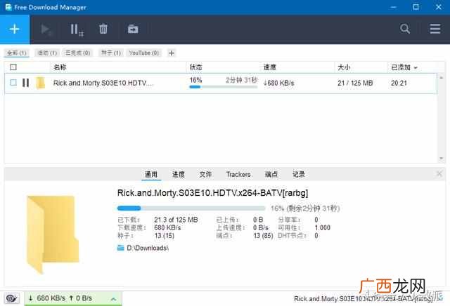Click the 13 (85) peers value

[263, 236]
